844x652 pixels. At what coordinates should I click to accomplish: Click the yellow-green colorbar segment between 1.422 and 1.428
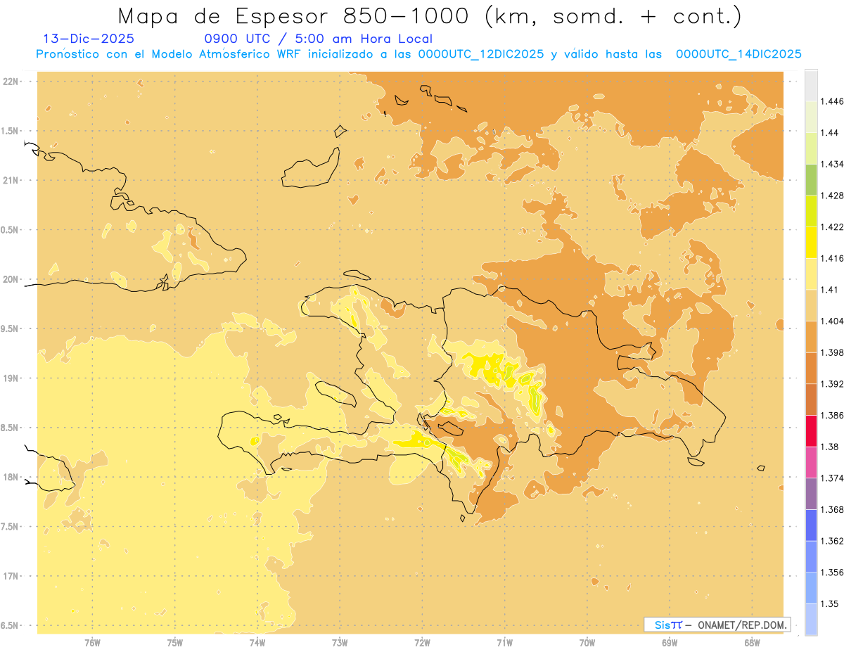(811, 211)
